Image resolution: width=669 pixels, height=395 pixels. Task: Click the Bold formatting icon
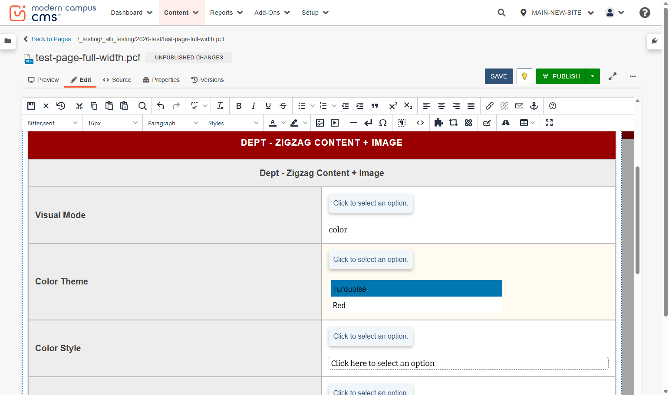pyautogui.click(x=239, y=106)
